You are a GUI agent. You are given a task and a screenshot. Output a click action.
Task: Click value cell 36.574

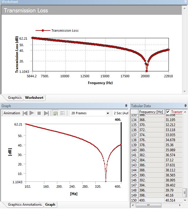[174, 155]
